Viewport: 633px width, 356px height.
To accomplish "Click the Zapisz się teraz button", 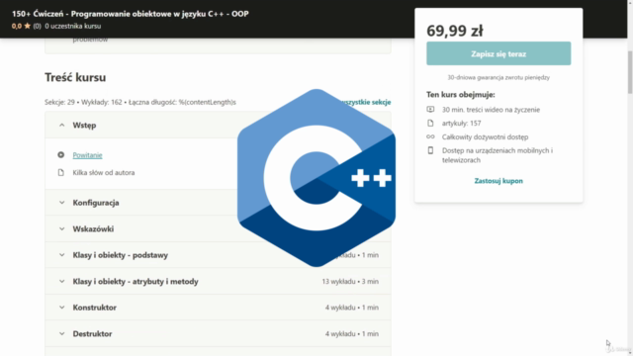I will (498, 53).
